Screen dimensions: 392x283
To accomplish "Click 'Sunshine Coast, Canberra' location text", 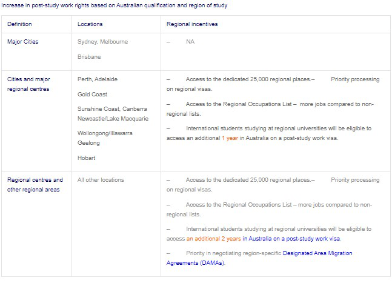I will 112,109.
